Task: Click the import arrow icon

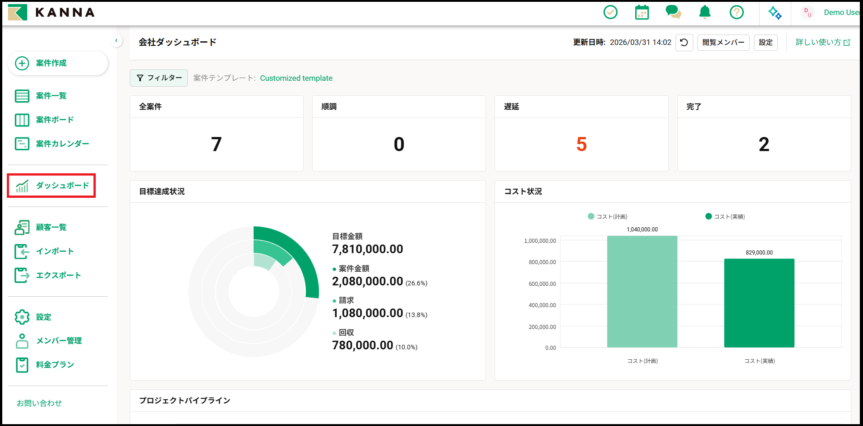Action: click(x=22, y=251)
